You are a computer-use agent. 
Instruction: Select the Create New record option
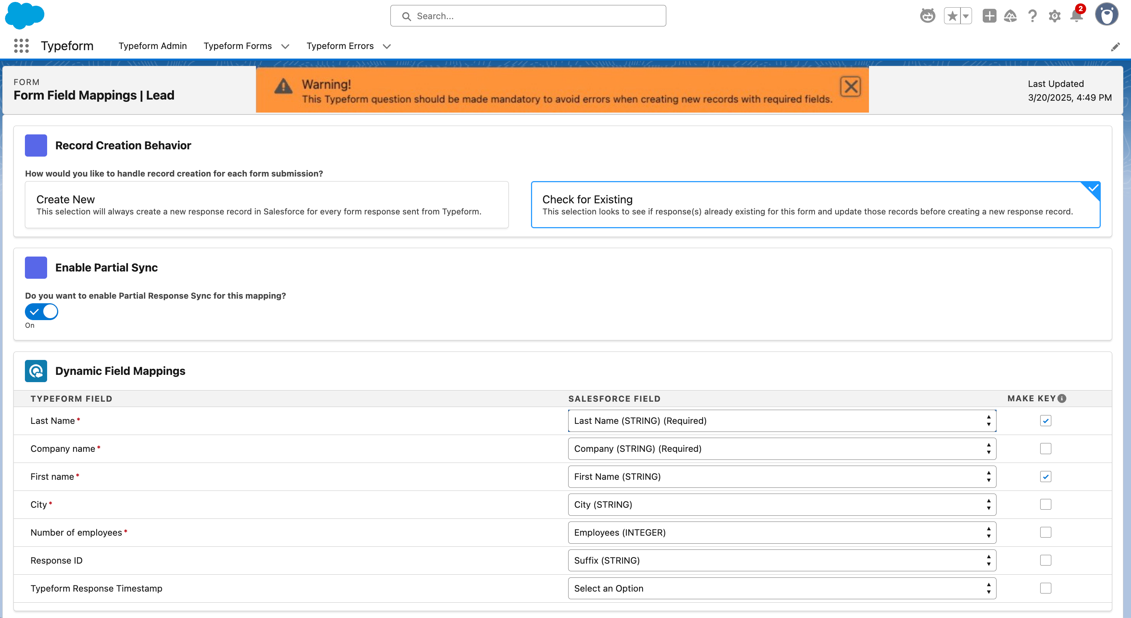pos(267,204)
